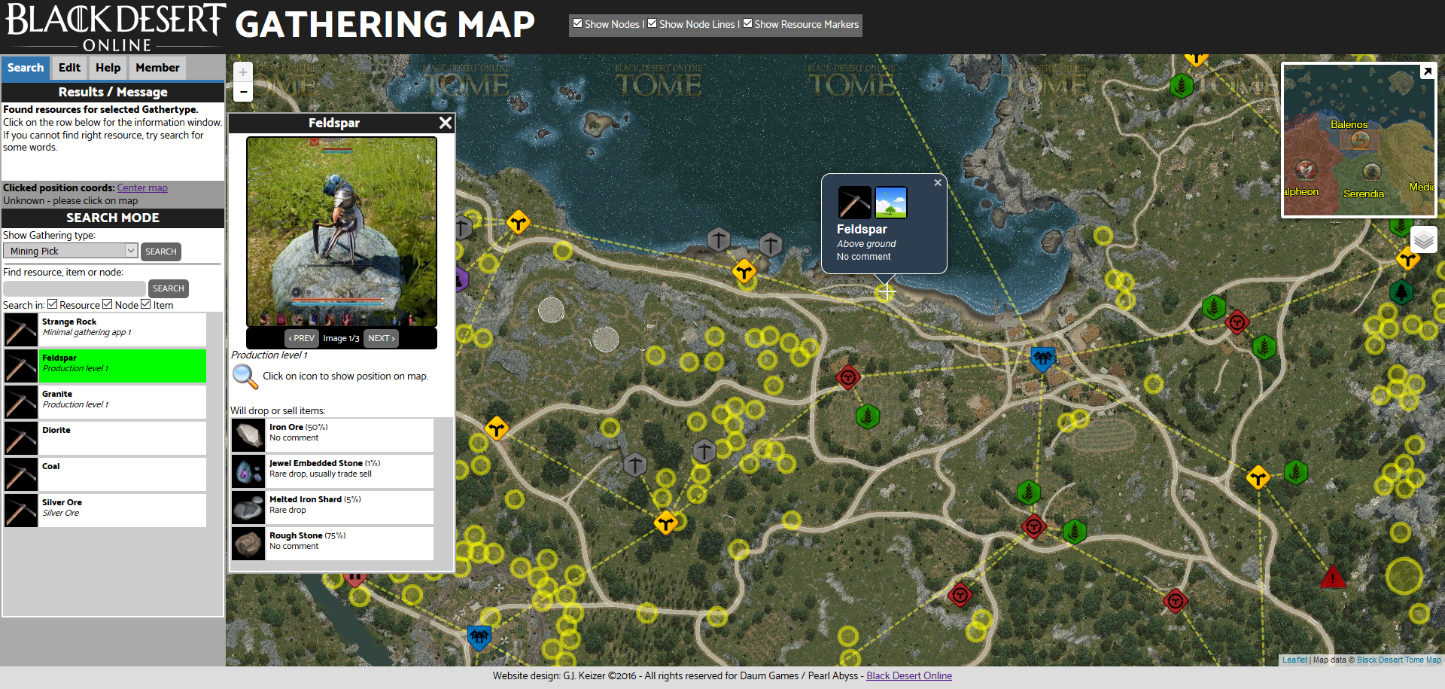
Task: Click the Feldspar screenshot image
Action: tap(342, 231)
